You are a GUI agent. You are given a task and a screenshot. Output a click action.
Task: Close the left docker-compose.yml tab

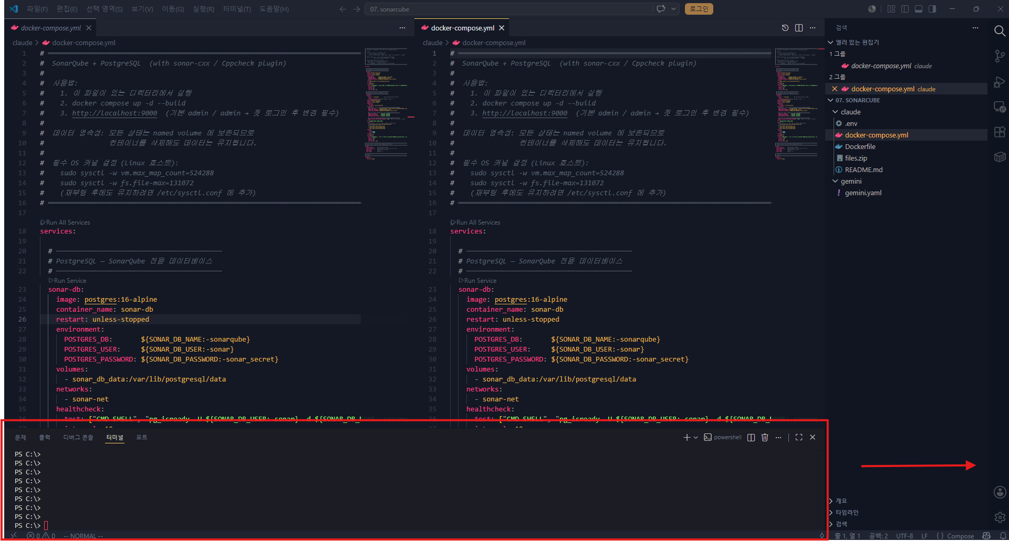[x=89, y=28]
